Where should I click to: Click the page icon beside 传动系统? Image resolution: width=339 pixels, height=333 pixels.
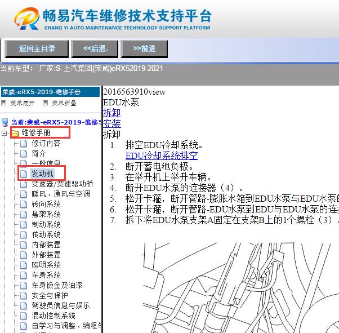point(23,235)
